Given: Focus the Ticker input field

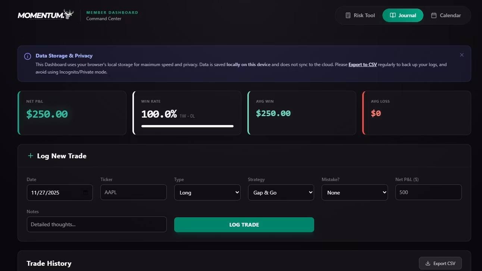Looking at the screenshot, I should [133, 192].
